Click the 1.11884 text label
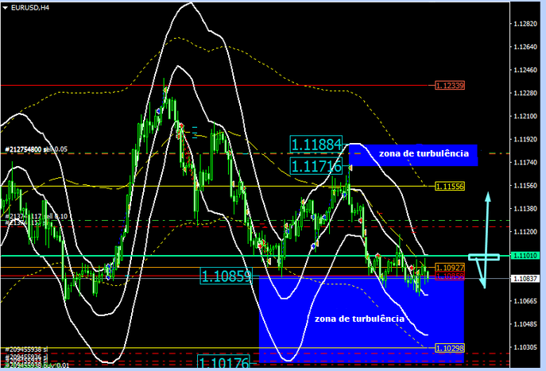 pyautogui.click(x=316, y=145)
